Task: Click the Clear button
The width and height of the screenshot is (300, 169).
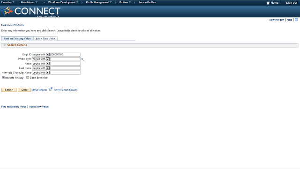Action: coord(24,90)
